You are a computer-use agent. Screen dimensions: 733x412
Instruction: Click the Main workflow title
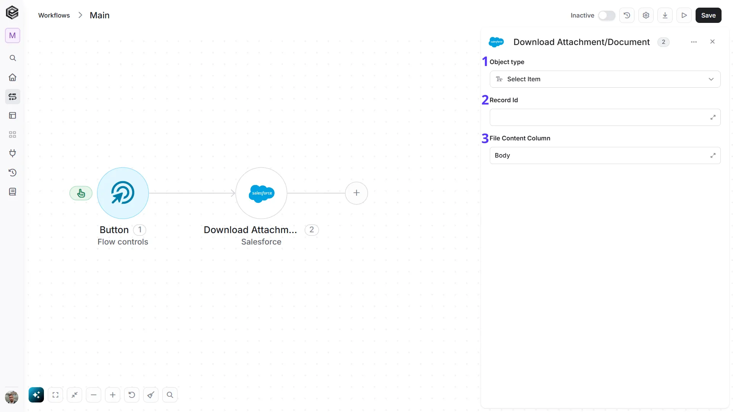[100, 15]
